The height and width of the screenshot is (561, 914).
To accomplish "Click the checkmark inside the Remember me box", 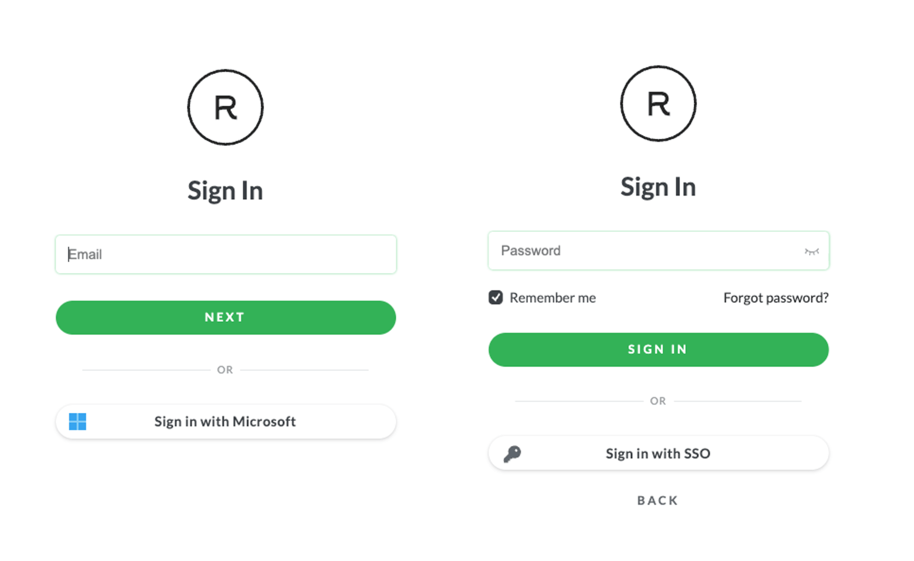I will tap(496, 297).
